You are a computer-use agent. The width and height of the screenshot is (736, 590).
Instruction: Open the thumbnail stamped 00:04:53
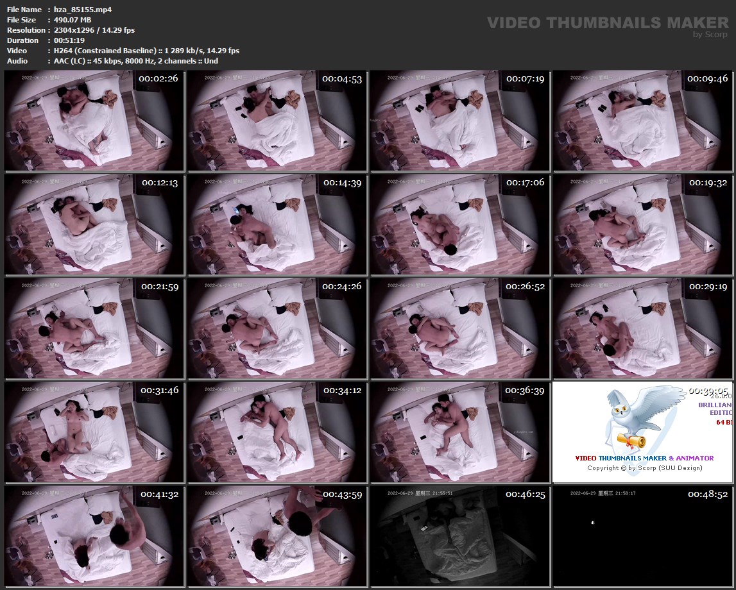point(277,121)
